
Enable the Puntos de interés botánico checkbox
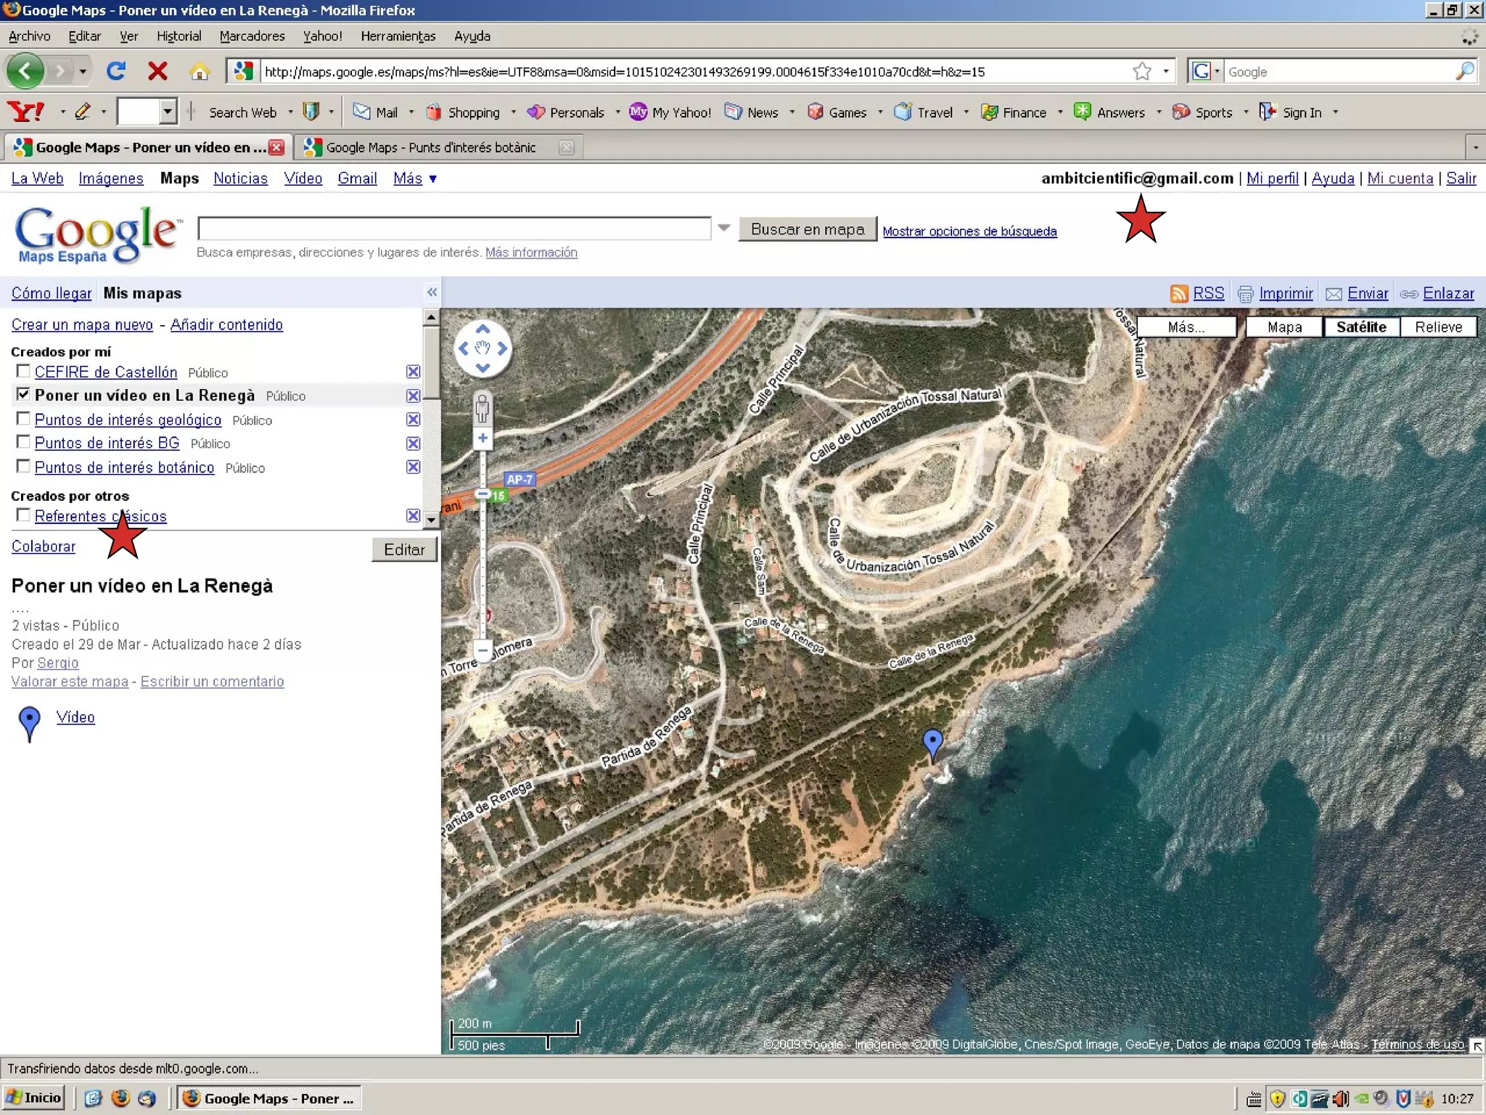coord(23,466)
